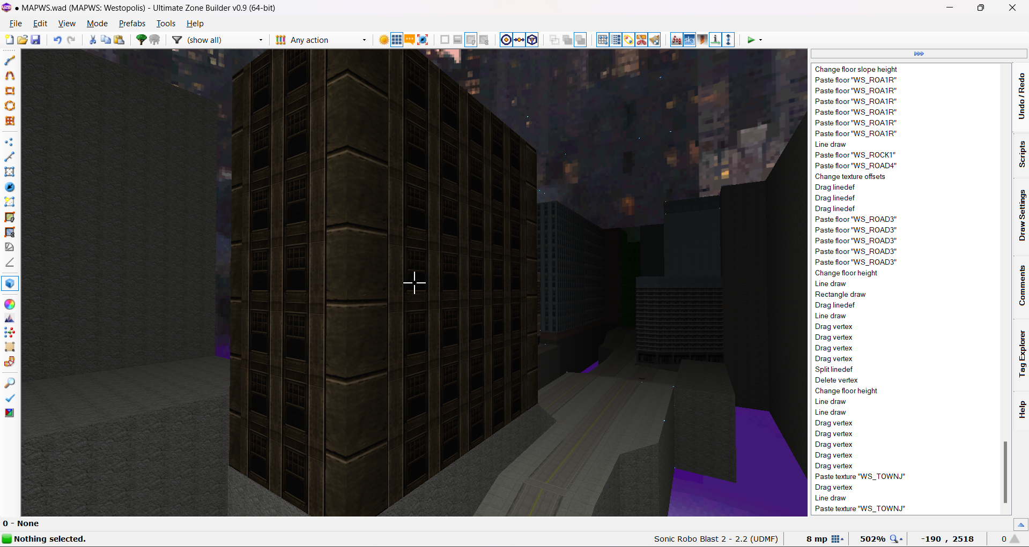The height and width of the screenshot is (547, 1029).
Task: Select the Draw Ellipse tool
Action: [10, 106]
